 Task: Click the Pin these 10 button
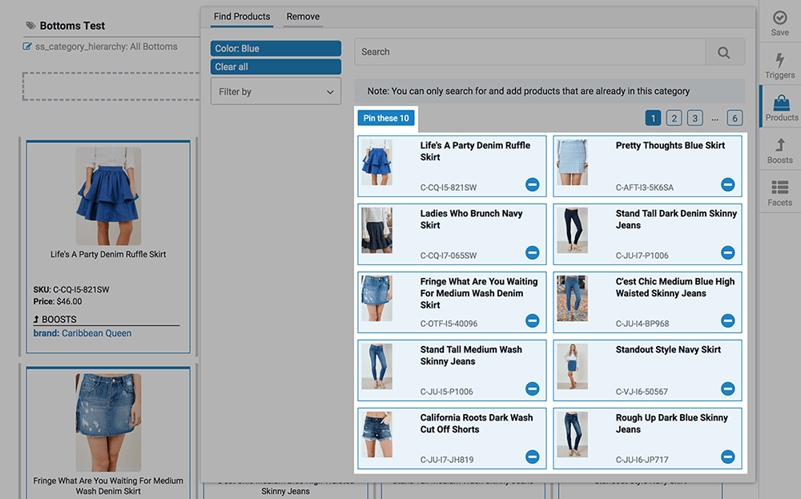pyautogui.click(x=386, y=119)
